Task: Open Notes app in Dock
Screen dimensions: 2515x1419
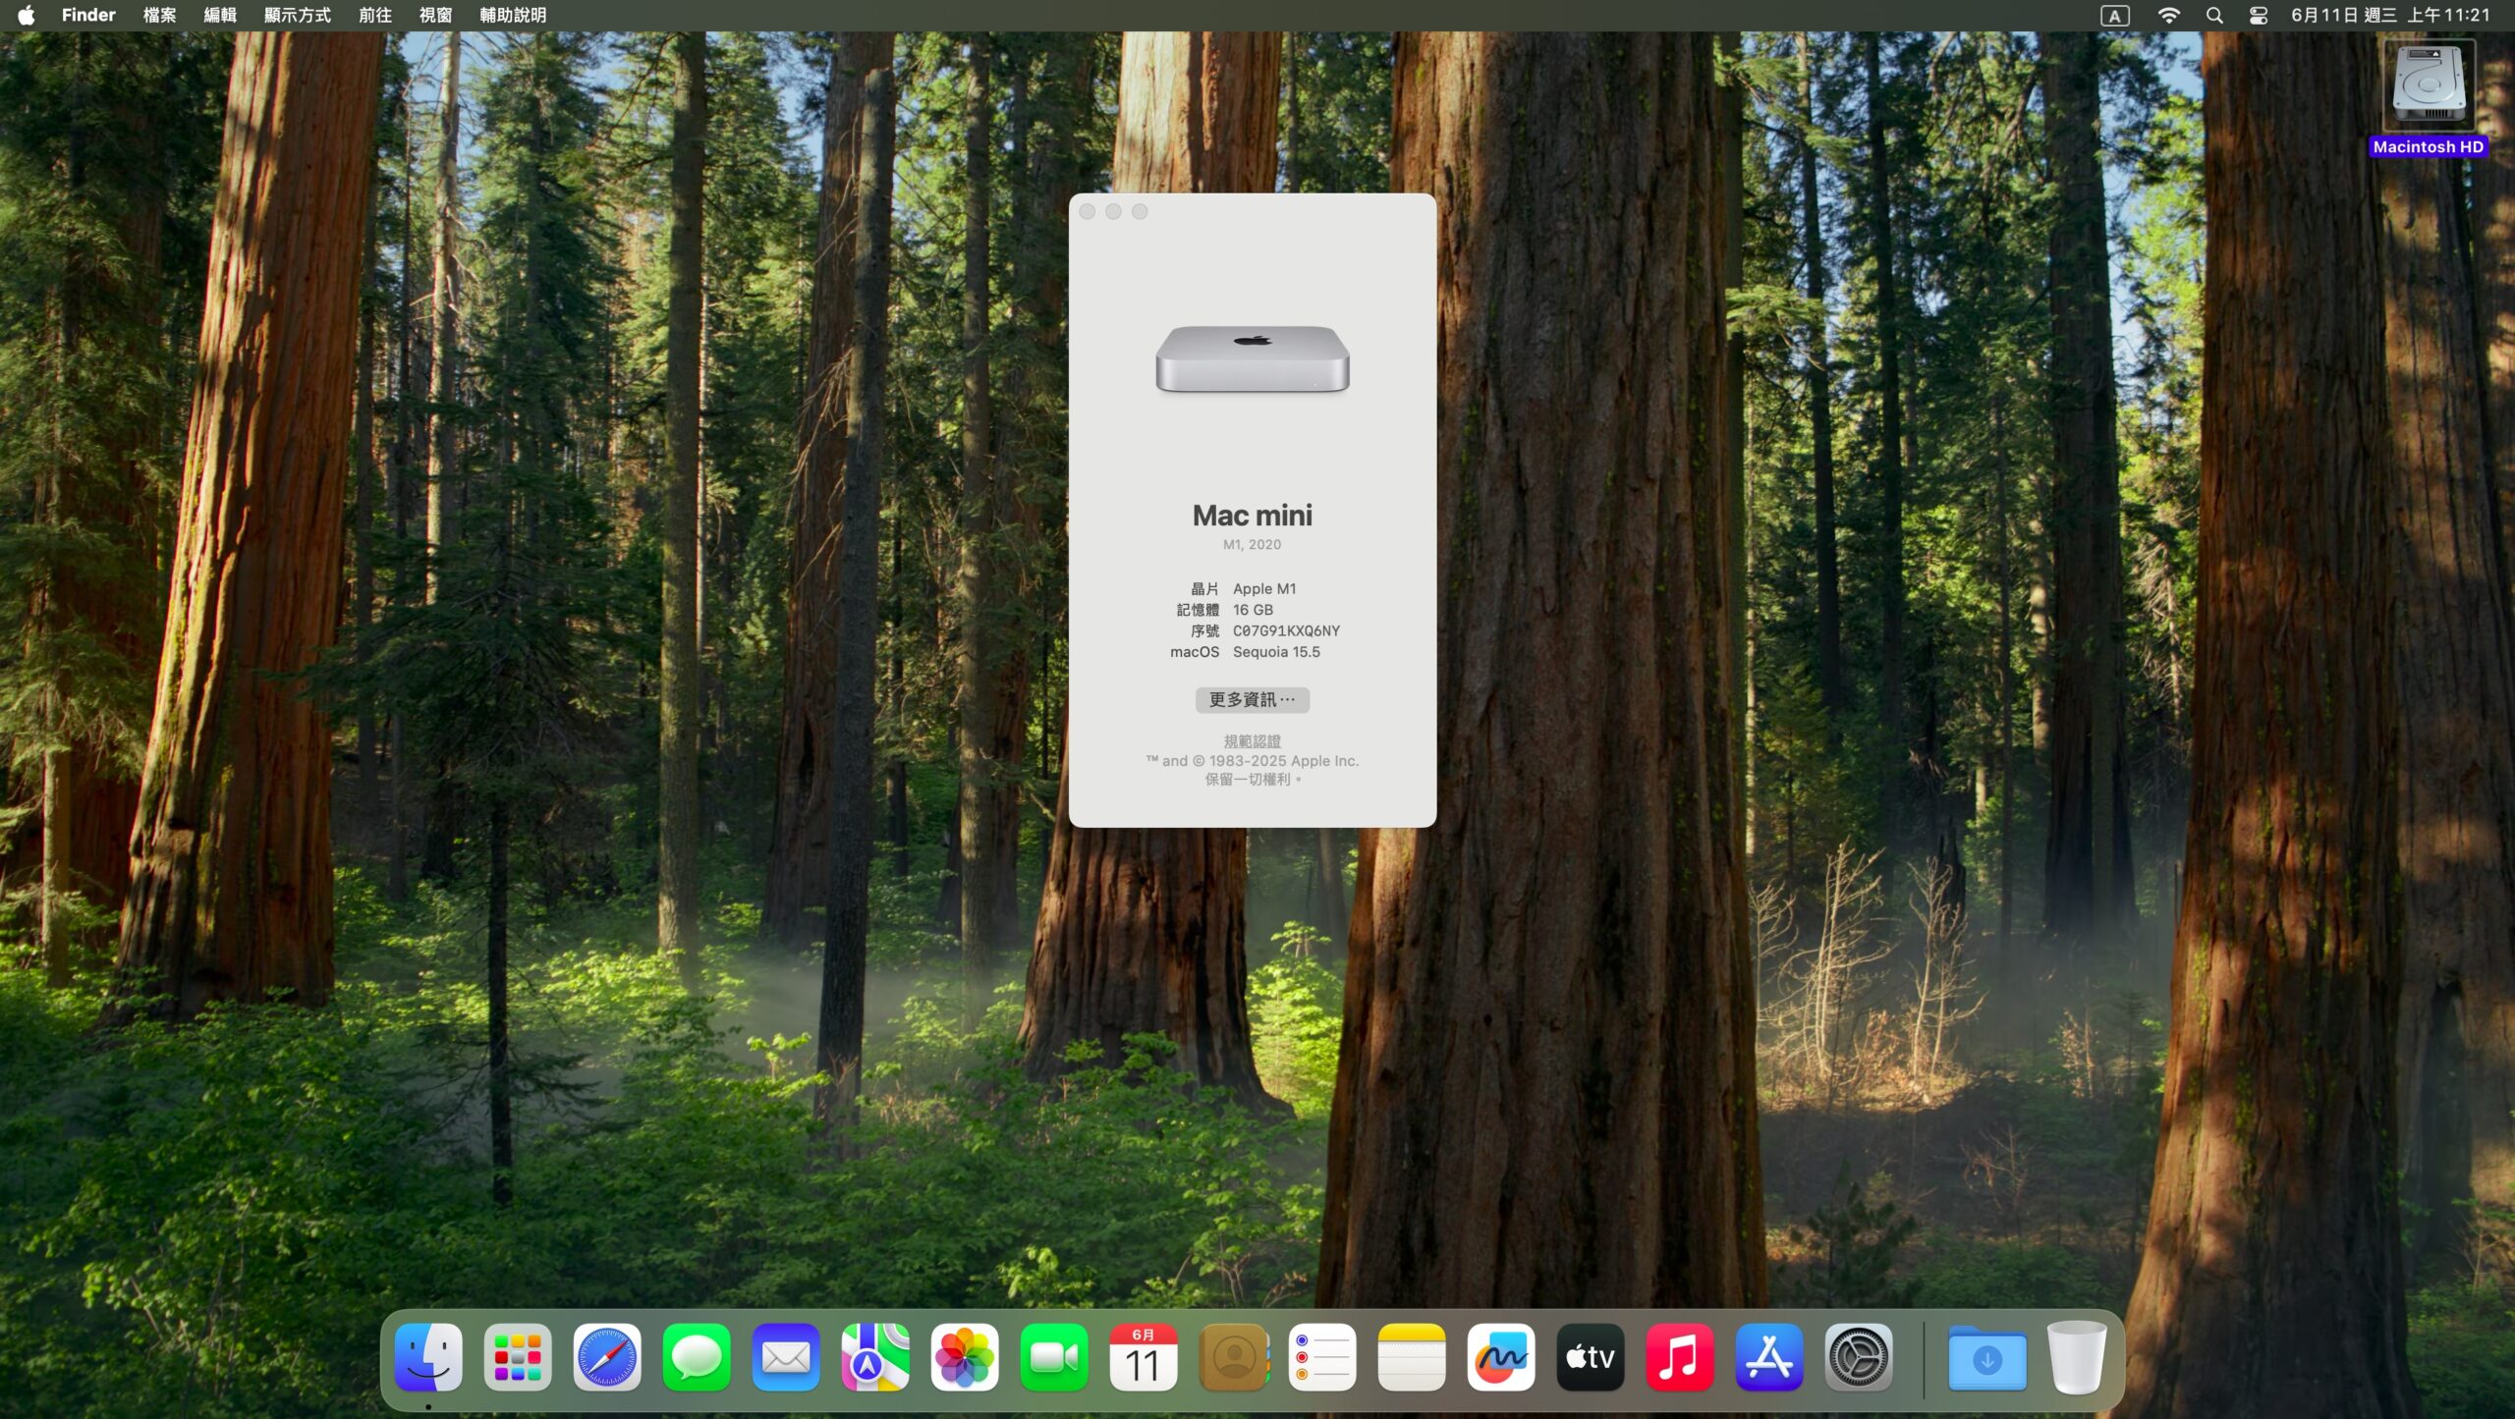Action: [1412, 1357]
